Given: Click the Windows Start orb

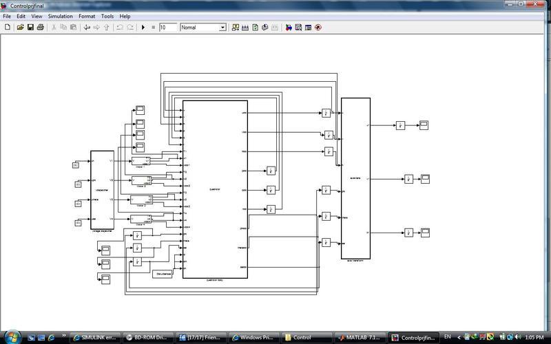Looking at the screenshot, I should [x=14, y=336].
